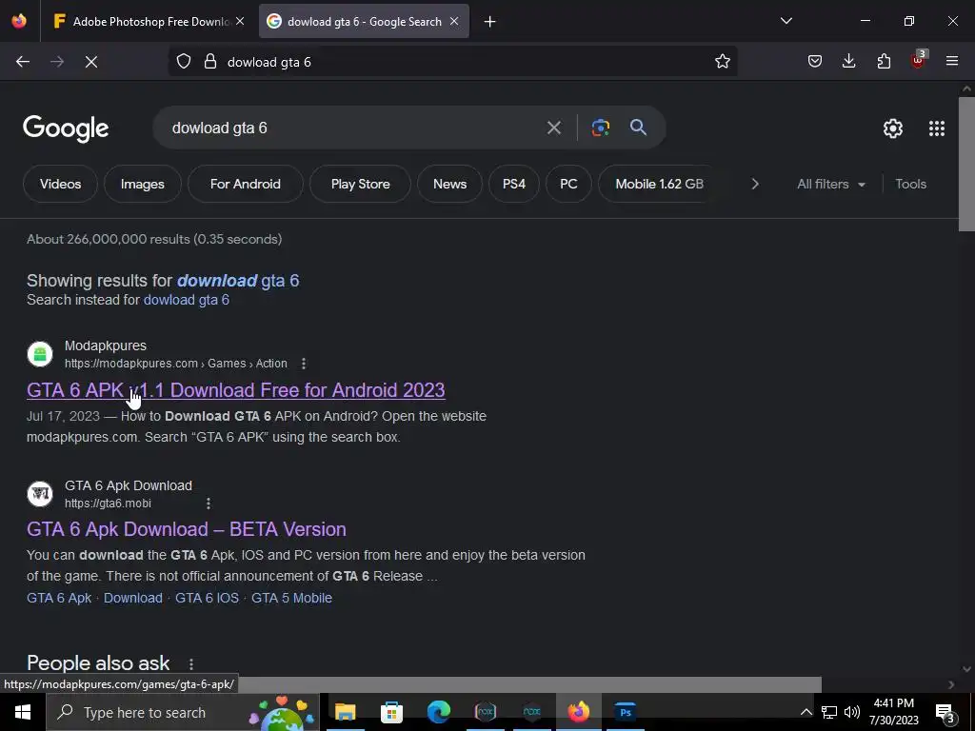
Task: Search by image with the camera icon
Action: point(600,128)
